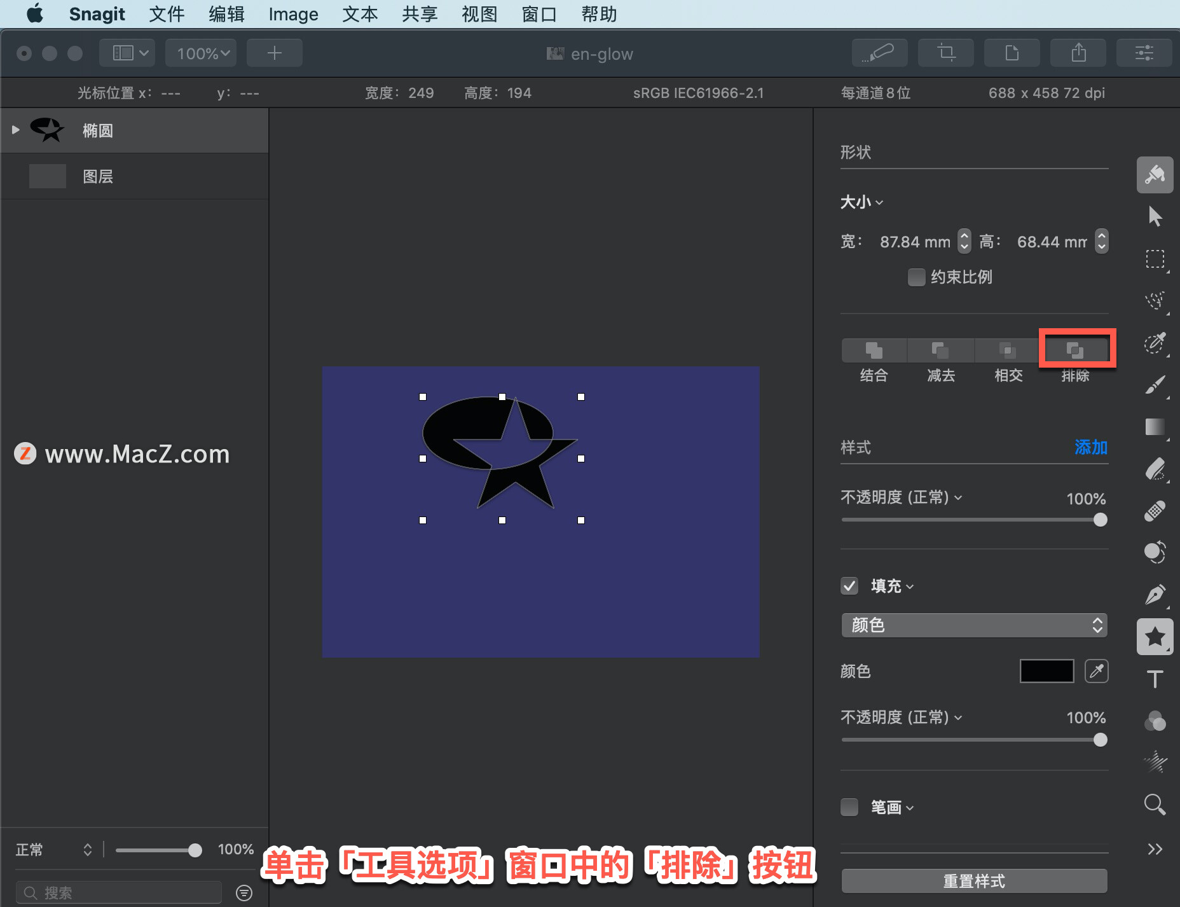Open the 100% zoom level dropdown

coord(202,53)
